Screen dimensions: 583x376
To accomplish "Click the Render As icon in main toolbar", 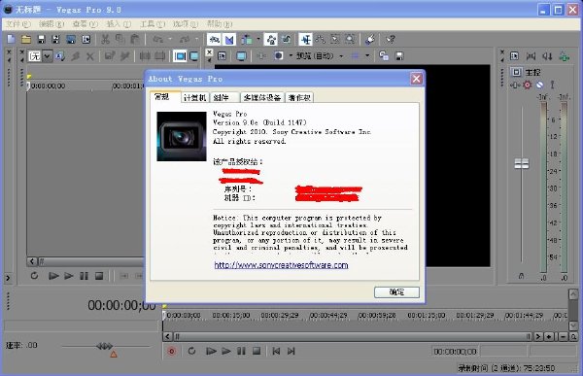I will click(71, 39).
